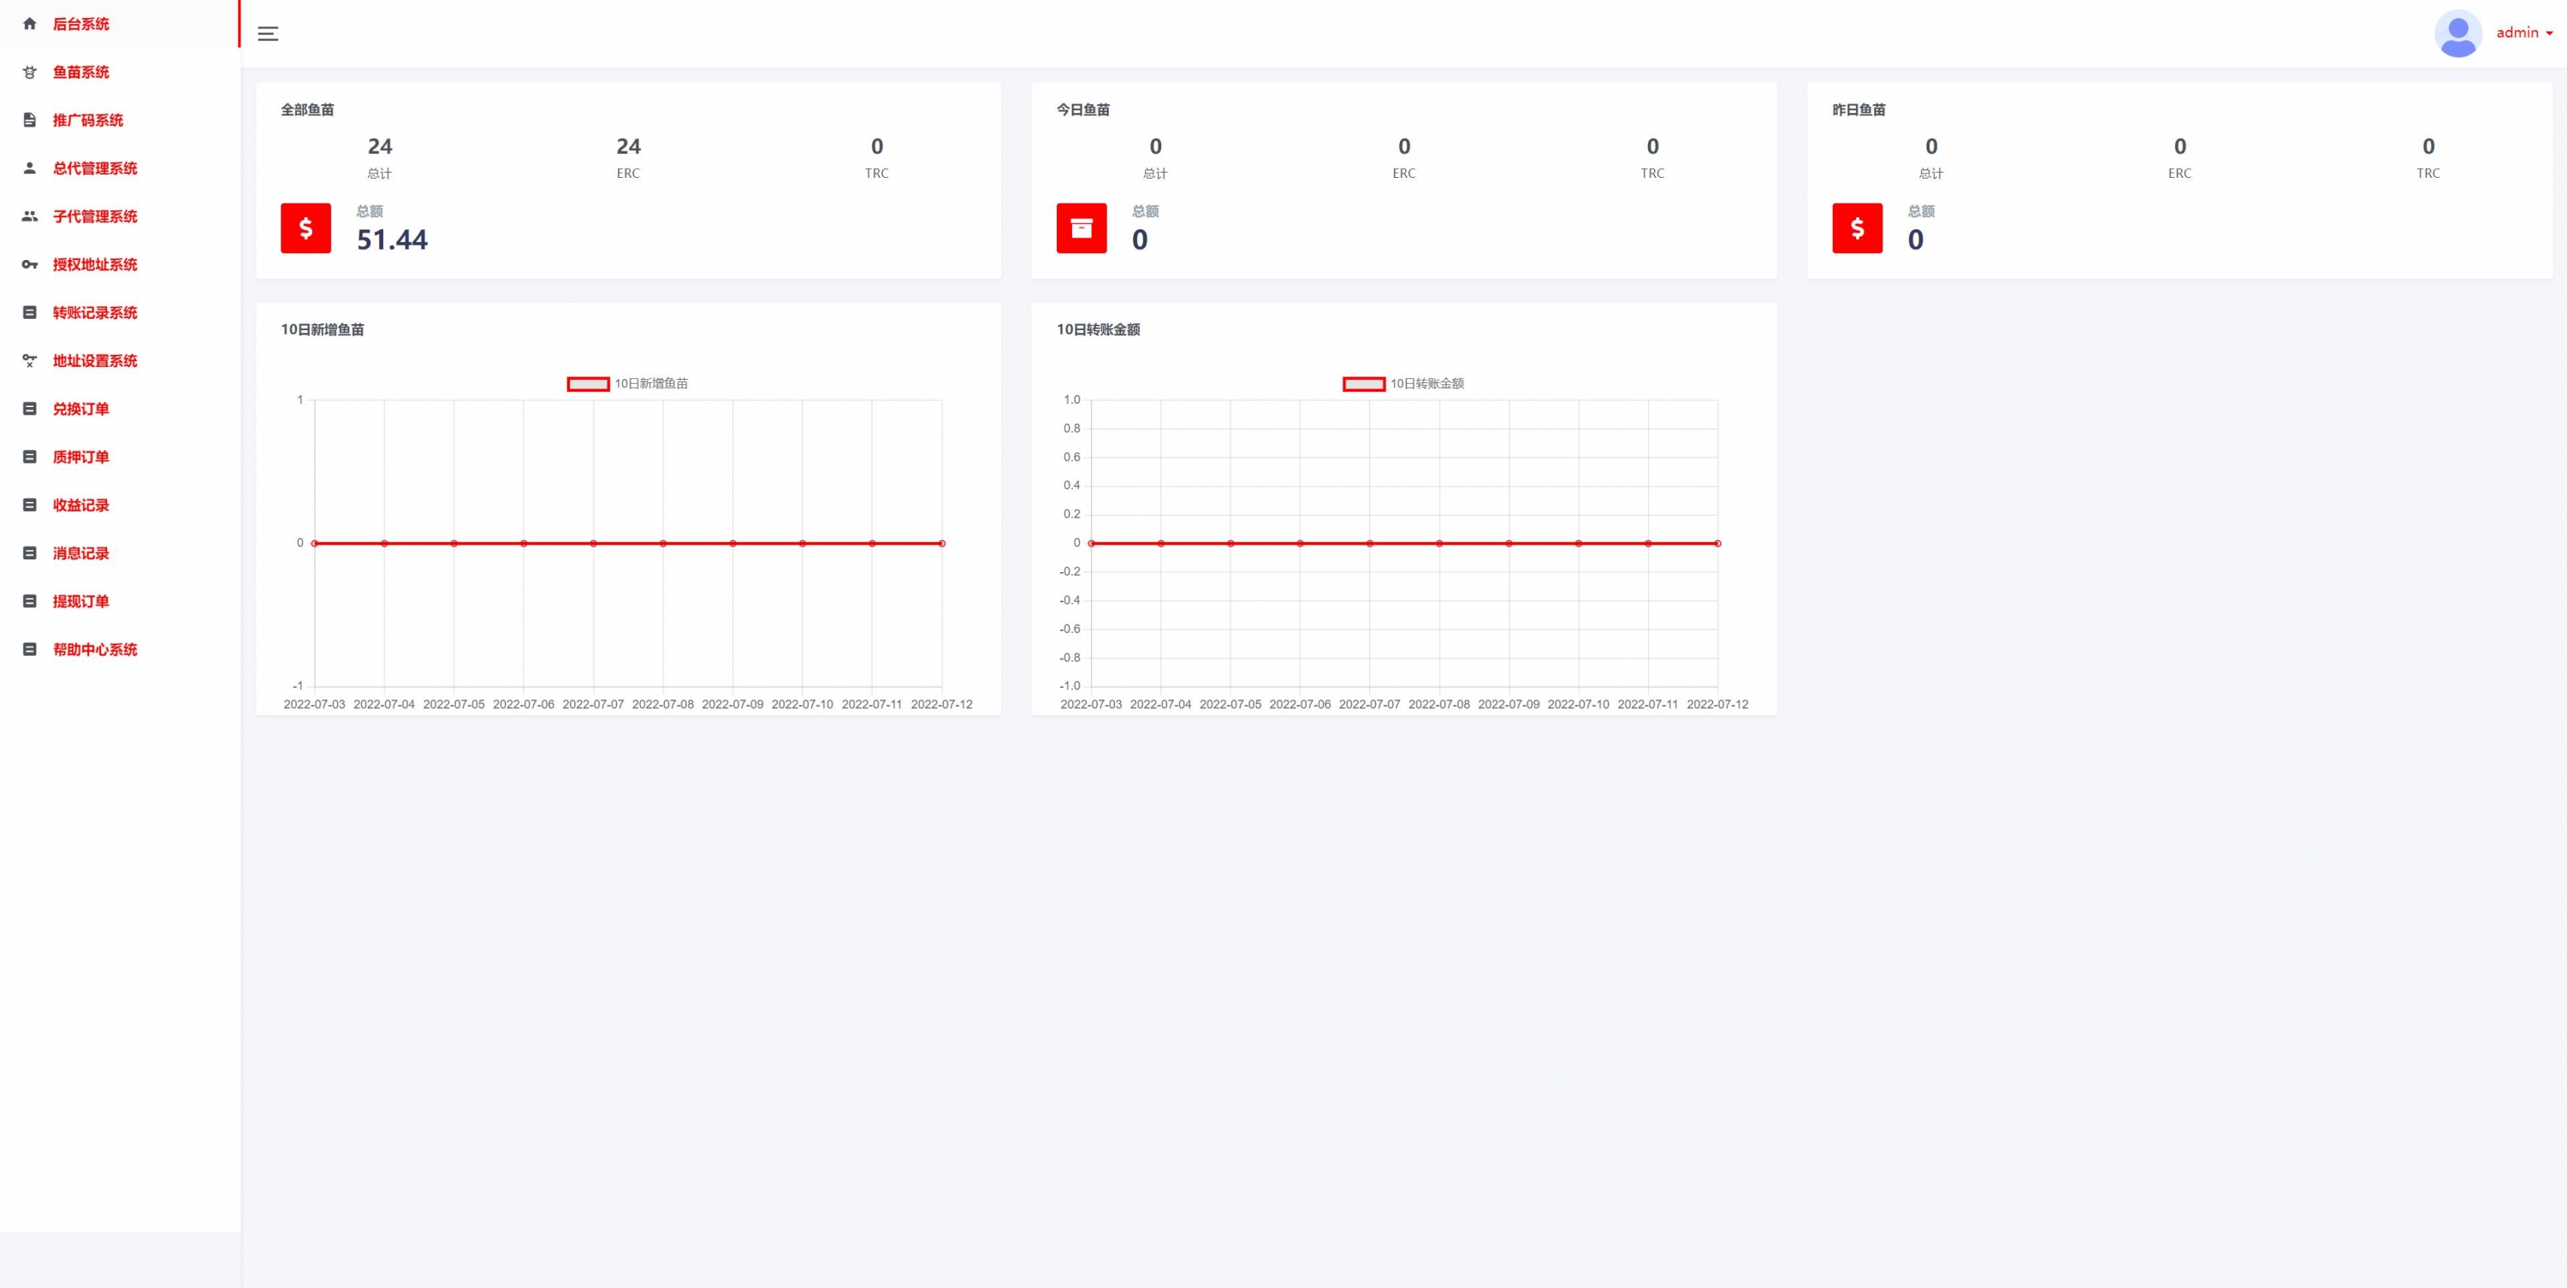Click the red dollar icon in 全部鱼苗 card
Screen dimensions: 2567x1288
pyautogui.click(x=306, y=228)
